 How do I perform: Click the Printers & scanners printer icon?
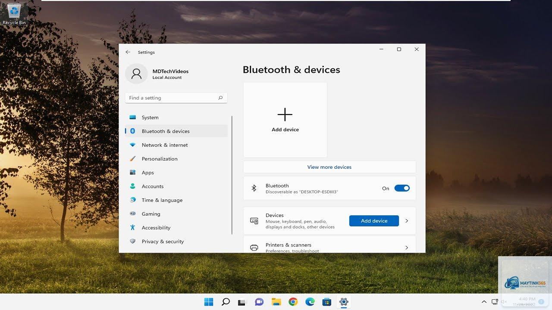click(x=254, y=248)
